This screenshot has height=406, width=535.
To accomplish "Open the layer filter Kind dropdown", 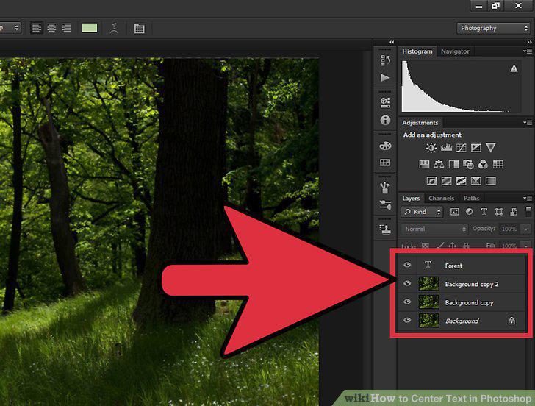I will tap(422, 212).
